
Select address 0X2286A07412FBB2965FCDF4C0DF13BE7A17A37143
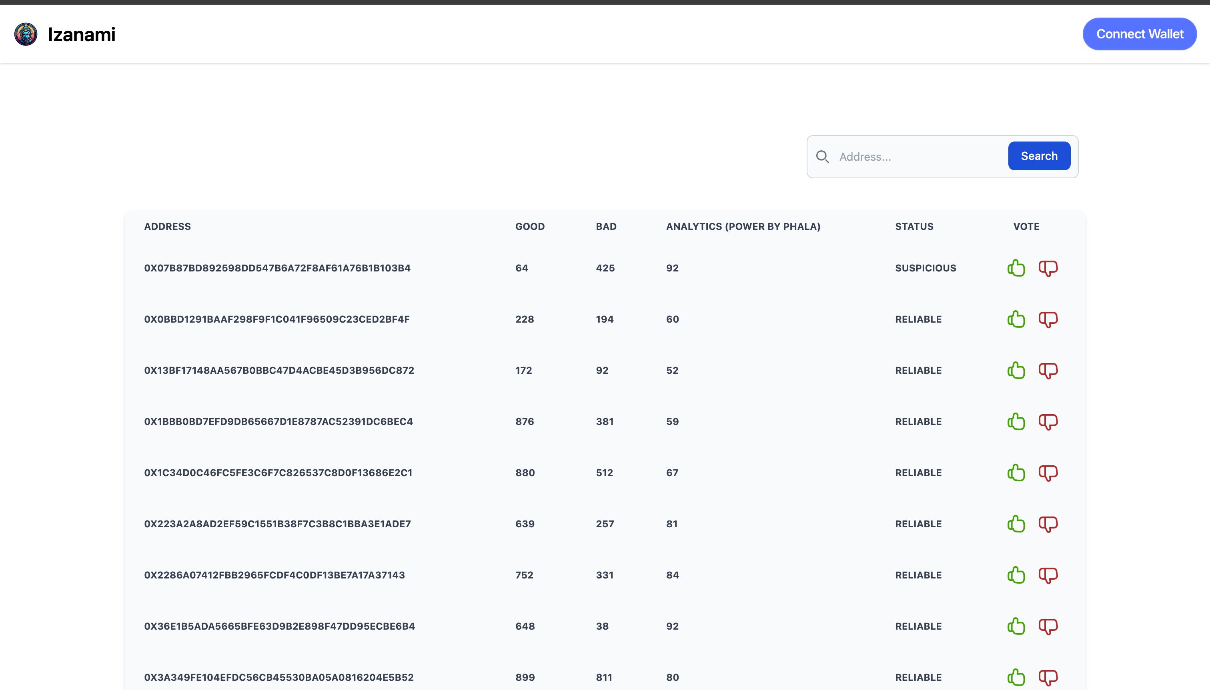274,575
